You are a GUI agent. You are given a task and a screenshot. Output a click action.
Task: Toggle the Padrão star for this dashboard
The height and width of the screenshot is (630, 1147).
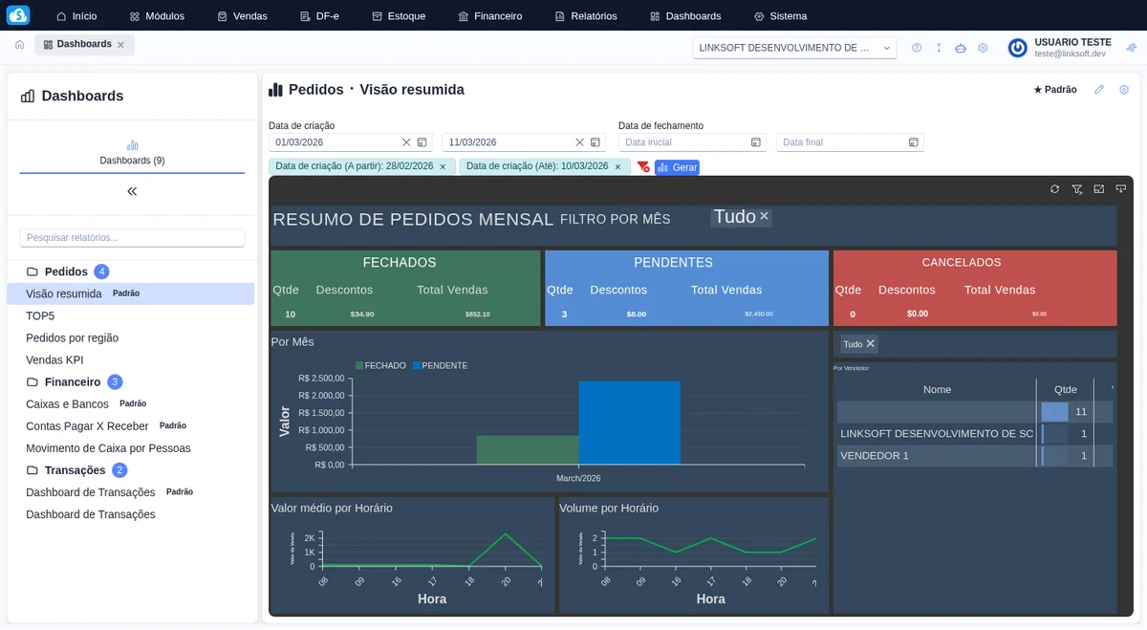[x=1054, y=89]
